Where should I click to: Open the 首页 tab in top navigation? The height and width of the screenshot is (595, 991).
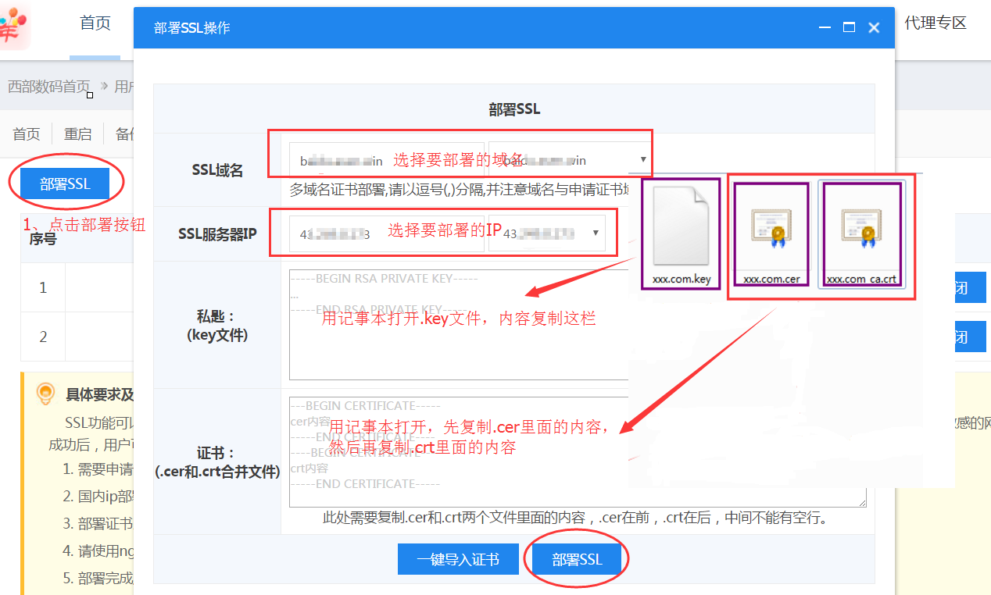pos(95,23)
